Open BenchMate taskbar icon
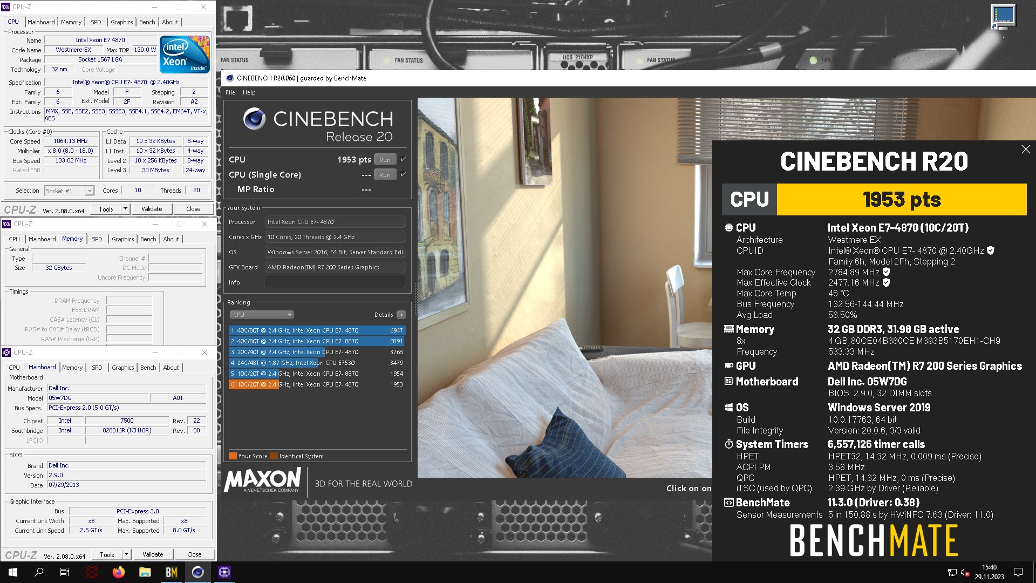1036x583 pixels. tap(171, 572)
